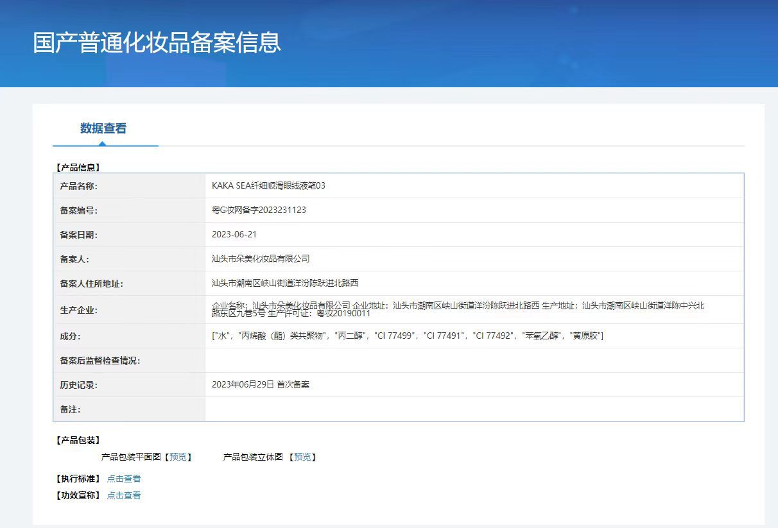Select the filing number 粤G妆网备字2023231123

tap(259, 210)
